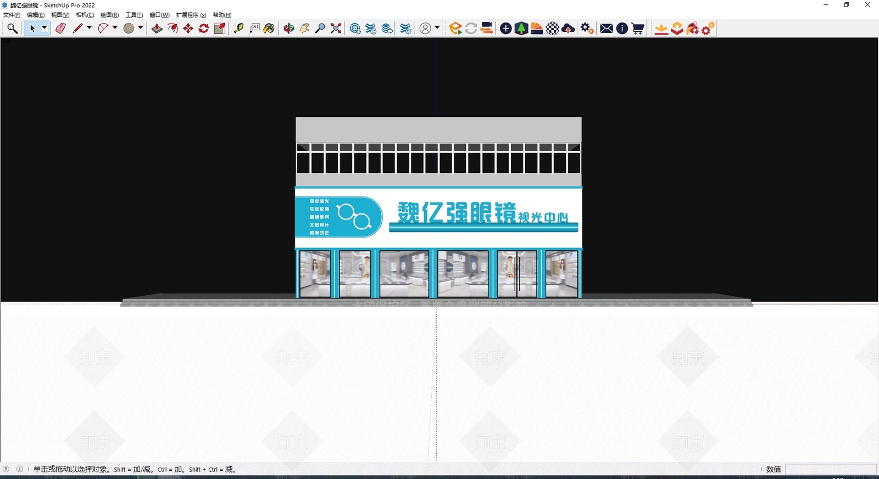The image size is (879, 479).
Task: Choose the Zoom magnifier tool
Action: 320,29
